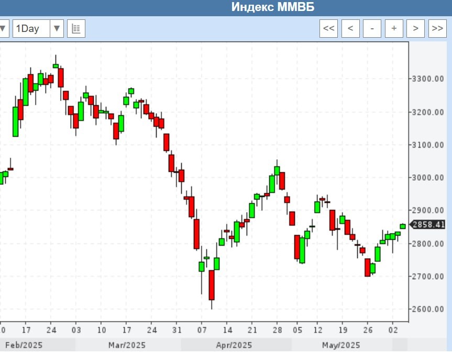Click the May/2025 month label
This screenshot has height=355, width=452.
tap(341, 345)
